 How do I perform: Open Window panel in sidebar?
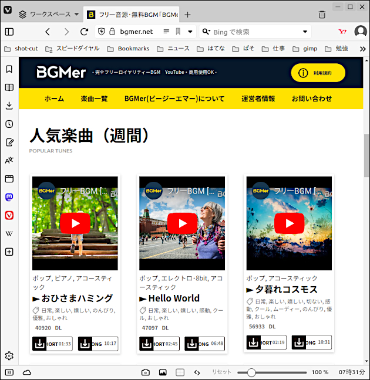point(9,179)
